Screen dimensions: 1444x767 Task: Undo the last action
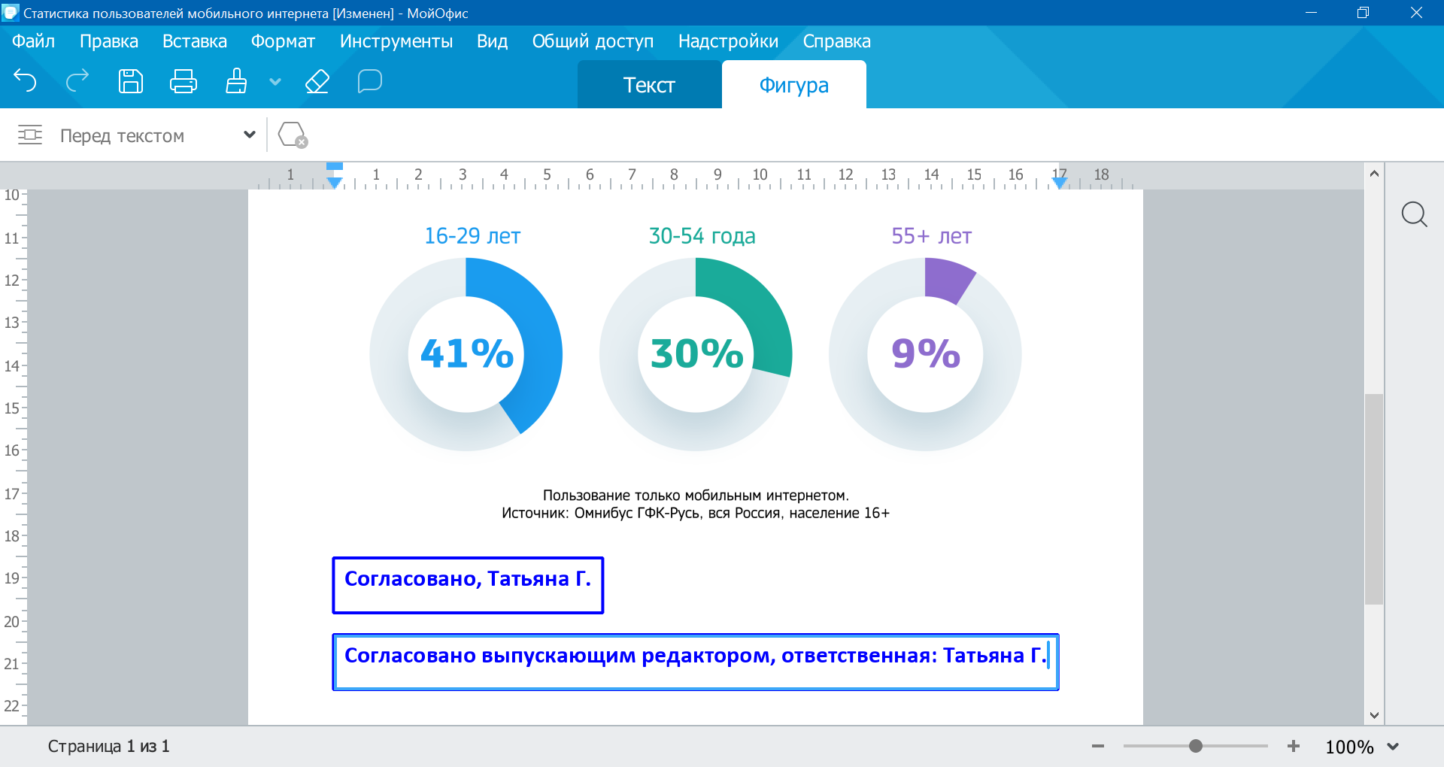pos(26,81)
